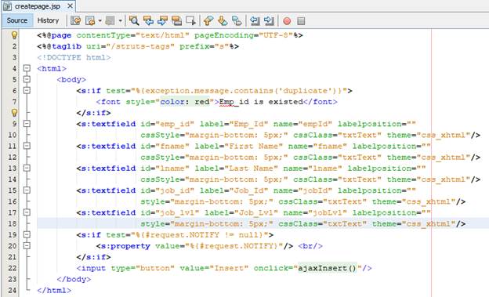Click 'color: red' style value
The height and width of the screenshot is (297, 489).
coord(185,102)
